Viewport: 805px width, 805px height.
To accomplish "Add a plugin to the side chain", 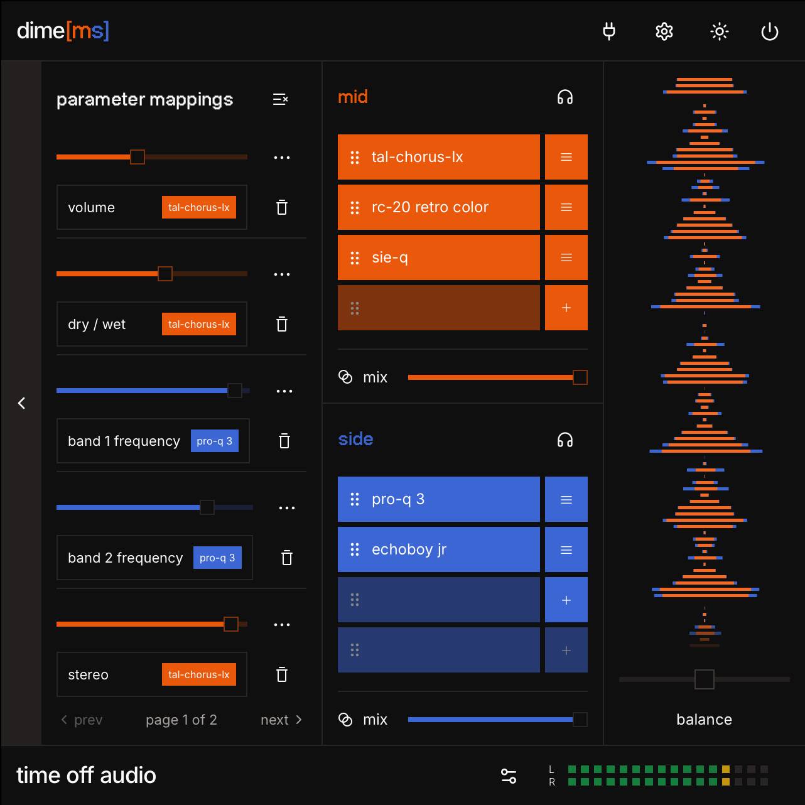I will (x=566, y=600).
